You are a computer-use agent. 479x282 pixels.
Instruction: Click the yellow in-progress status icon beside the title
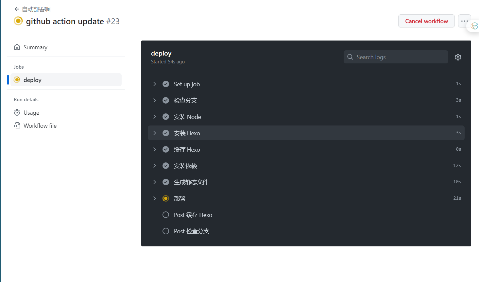pos(18,21)
